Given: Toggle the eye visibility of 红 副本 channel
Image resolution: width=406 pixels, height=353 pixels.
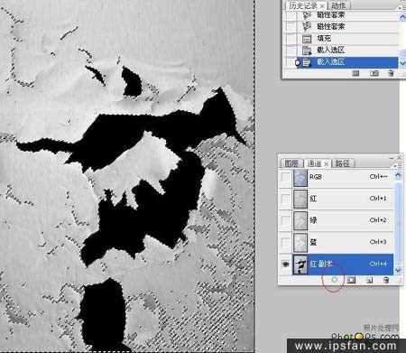Looking at the screenshot, I should pos(285,265).
